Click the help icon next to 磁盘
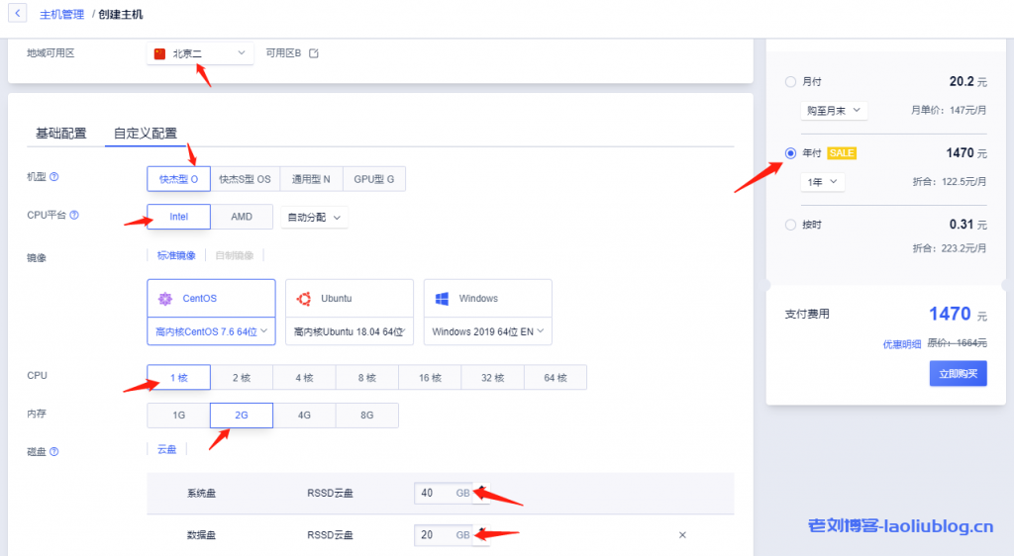This screenshot has height=556, width=1014. [x=54, y=452]
